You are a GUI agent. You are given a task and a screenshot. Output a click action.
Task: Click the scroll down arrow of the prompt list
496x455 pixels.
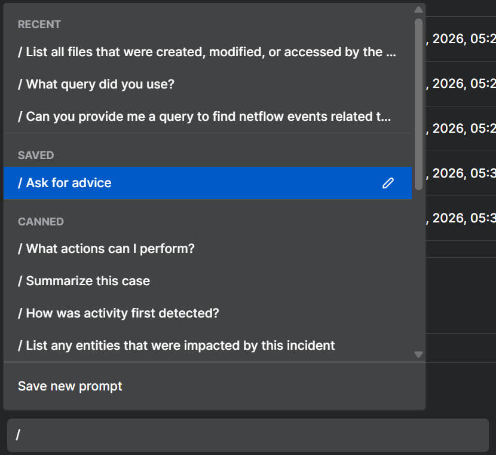tap(418, 355)
